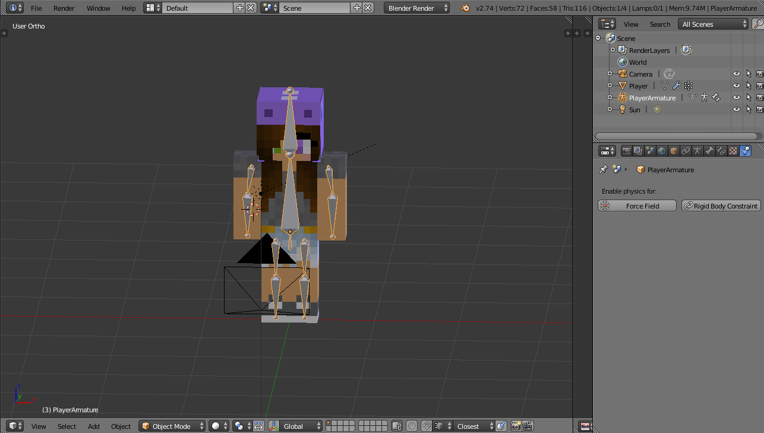The height and width of the screenshot is (433, 764).
Task: Toggle selectability of the Camera object
Action: [x=749, y=74]
